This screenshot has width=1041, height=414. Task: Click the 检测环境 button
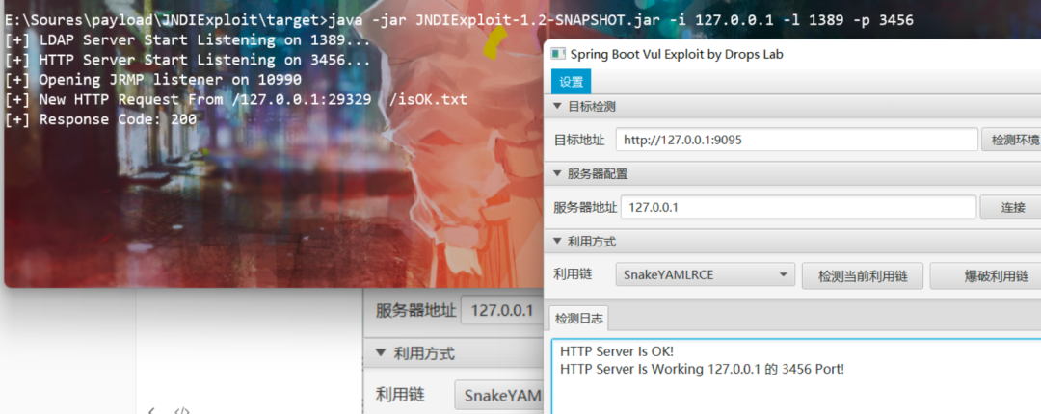pyautogui.click(x=1012, y=141)
